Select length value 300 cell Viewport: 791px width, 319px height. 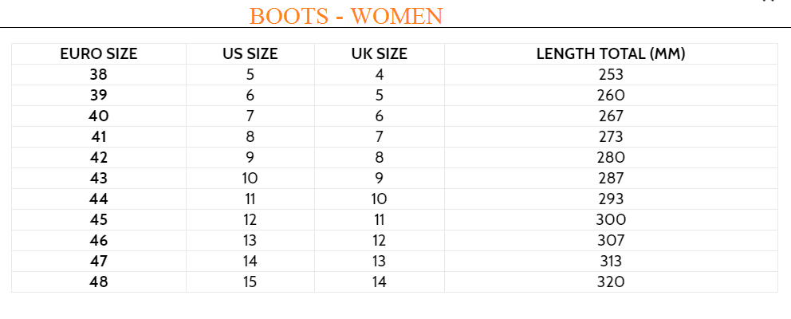611,219
